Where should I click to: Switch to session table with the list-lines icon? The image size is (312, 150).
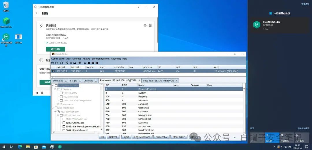[71, 63]
